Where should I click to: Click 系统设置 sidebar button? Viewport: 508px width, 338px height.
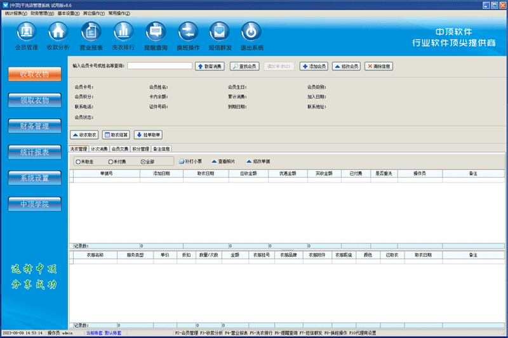(35, 178)
